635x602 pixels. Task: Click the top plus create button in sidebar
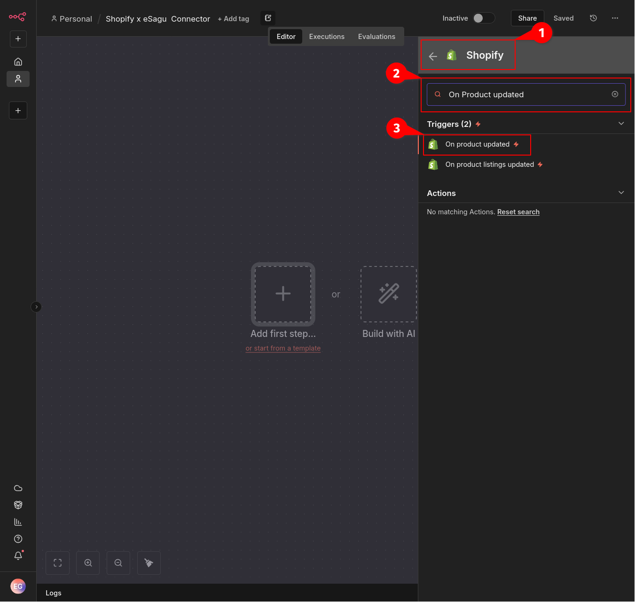point(18,39)
